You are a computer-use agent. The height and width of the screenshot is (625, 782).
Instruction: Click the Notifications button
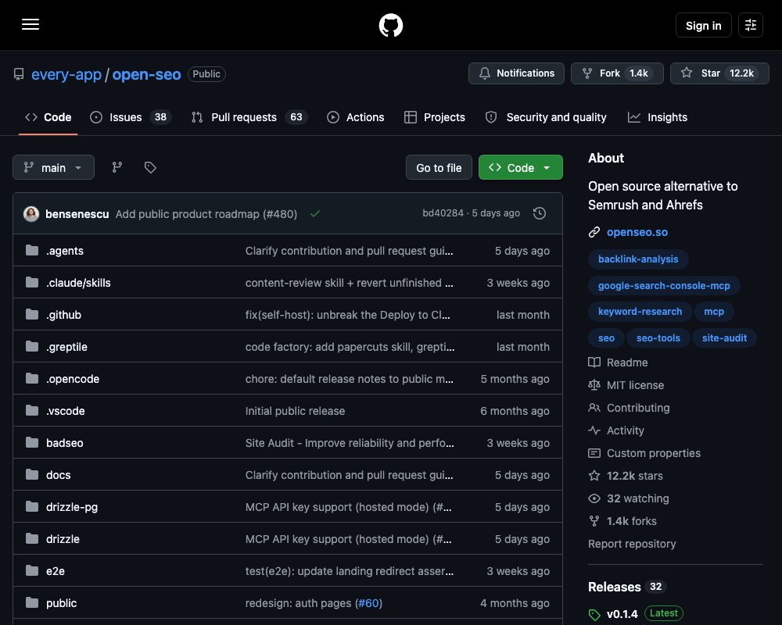(x=516, y=73)
